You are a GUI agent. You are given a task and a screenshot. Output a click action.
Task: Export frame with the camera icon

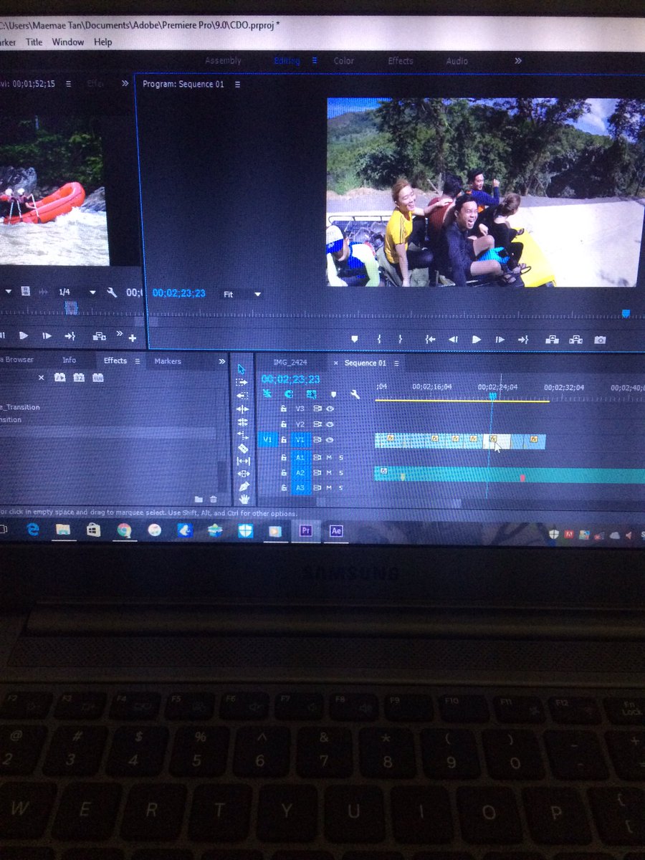(600, 340)
